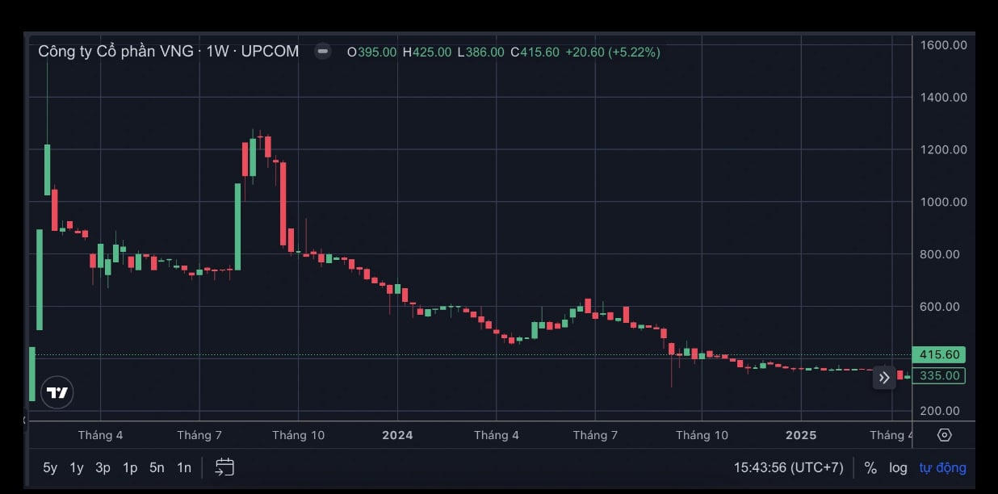The height and width of the screenshot is (494, 998).
Task: Choose the 1n time range
Action: 184,467
